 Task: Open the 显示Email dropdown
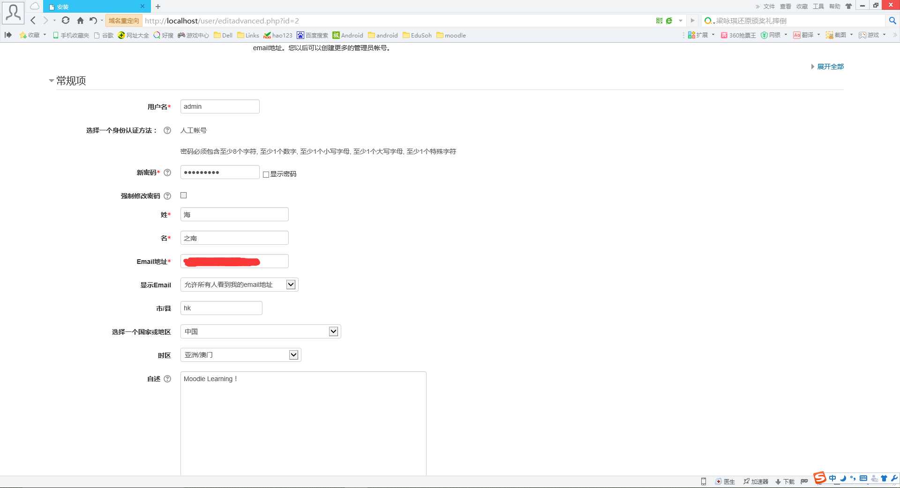click(240, 285)
